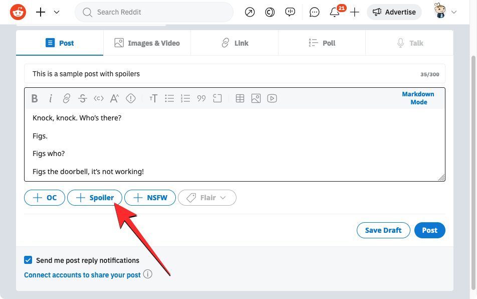Insert a table into the post
The height and width of the screenshot is (299, 477).
(x=240, y=99)
